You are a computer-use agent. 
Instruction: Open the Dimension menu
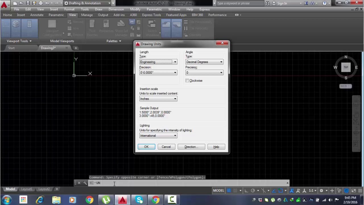116,9
